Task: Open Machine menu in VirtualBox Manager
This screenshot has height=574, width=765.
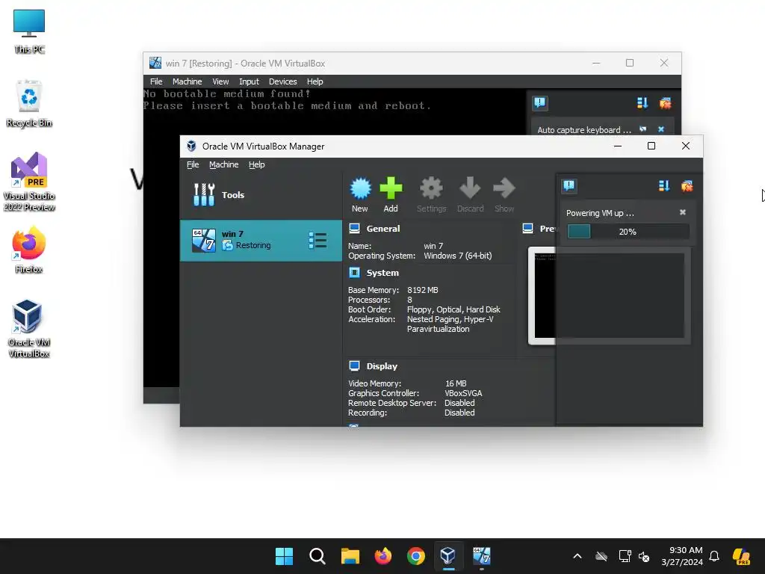Action: point(224,164)
